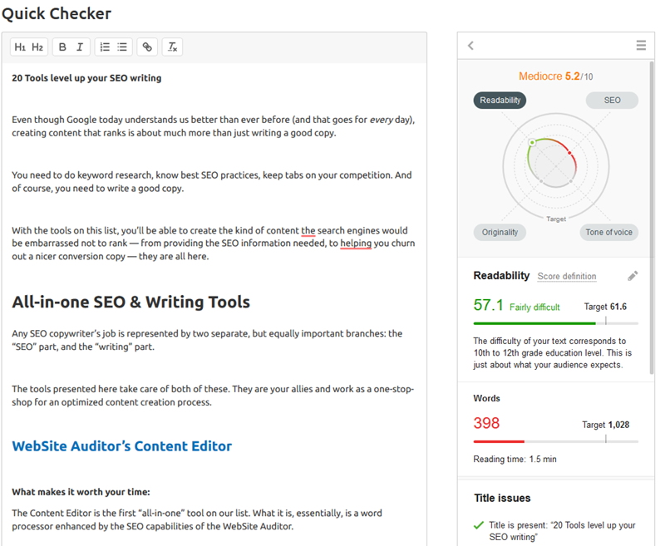The width and height of the screenshot is (665, 546).
Task: Apply Heading 2 formatting
Action: click(x=37, y=47)
